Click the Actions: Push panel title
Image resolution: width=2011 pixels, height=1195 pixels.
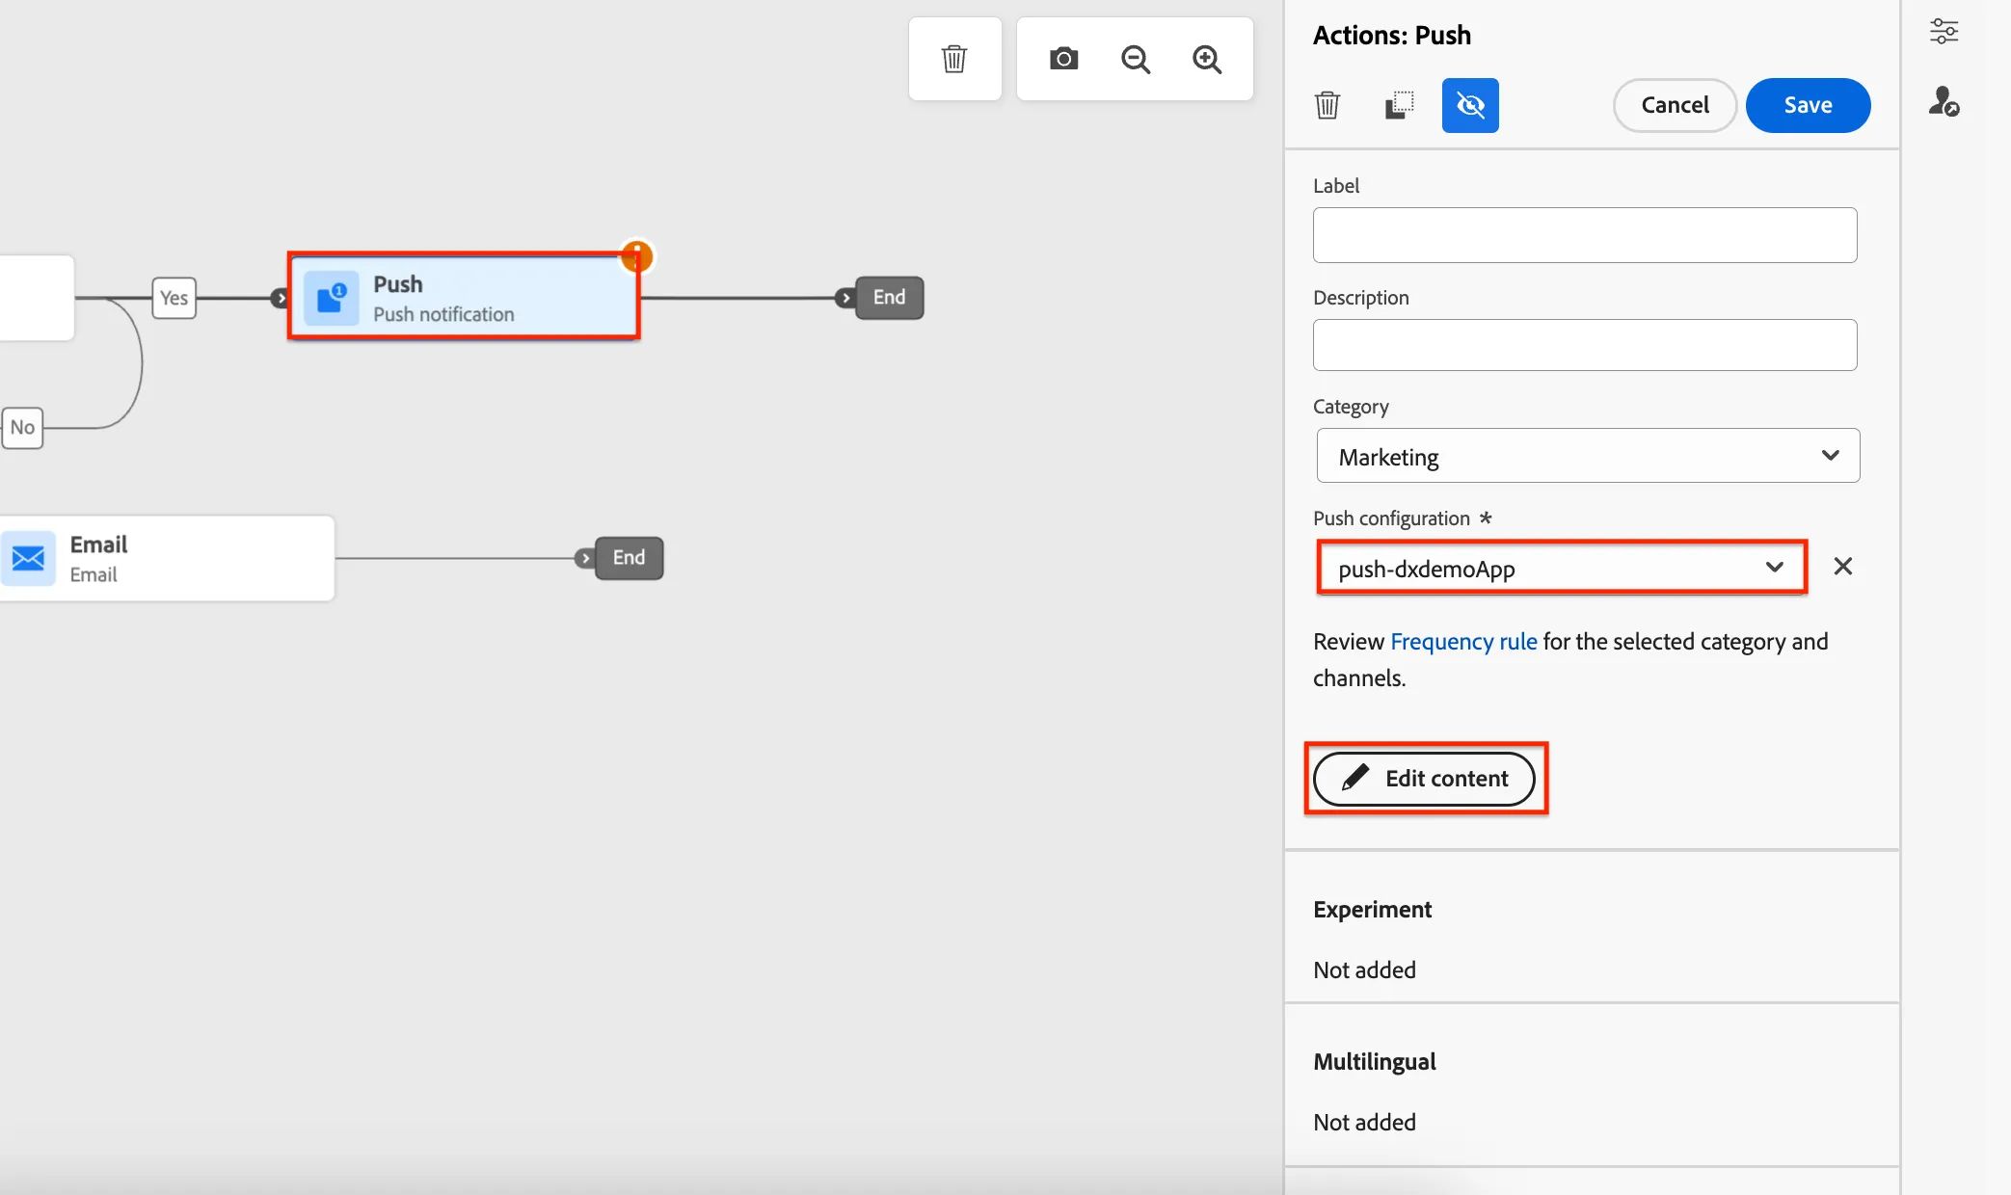1392,36
